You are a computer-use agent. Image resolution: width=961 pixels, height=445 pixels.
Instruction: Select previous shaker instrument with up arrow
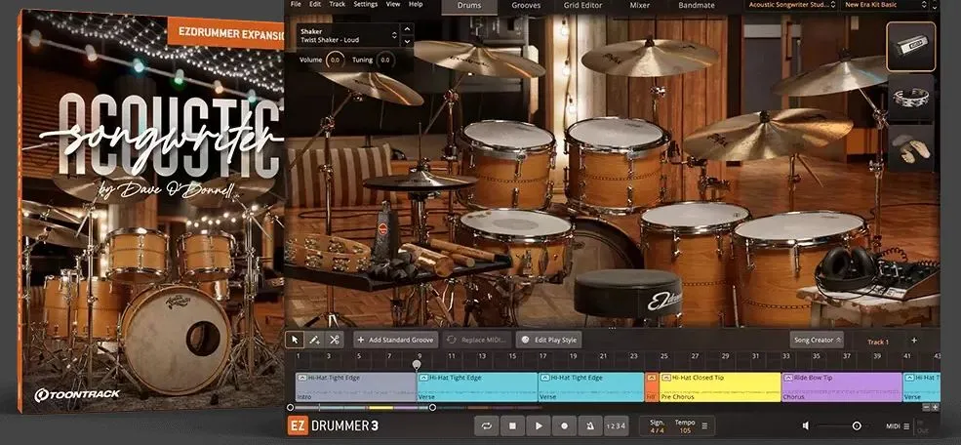407,29
